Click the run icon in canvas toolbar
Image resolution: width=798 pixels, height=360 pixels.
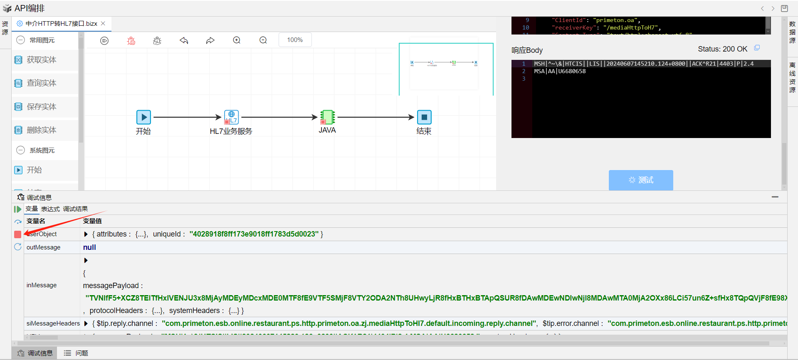(x=104, y=40)
